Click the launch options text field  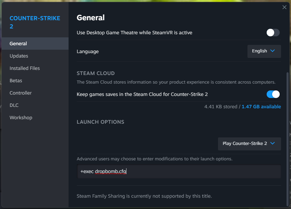(178, 171)
